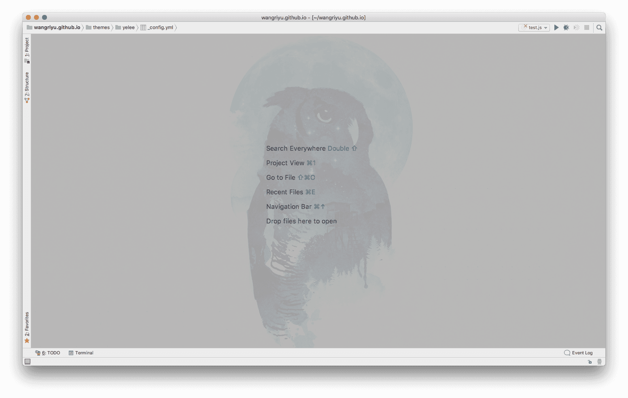The width and height of the screenshot is (628, 398).
Task: Open the Favorites tool window tab
Action: click(x=27, y=328)
